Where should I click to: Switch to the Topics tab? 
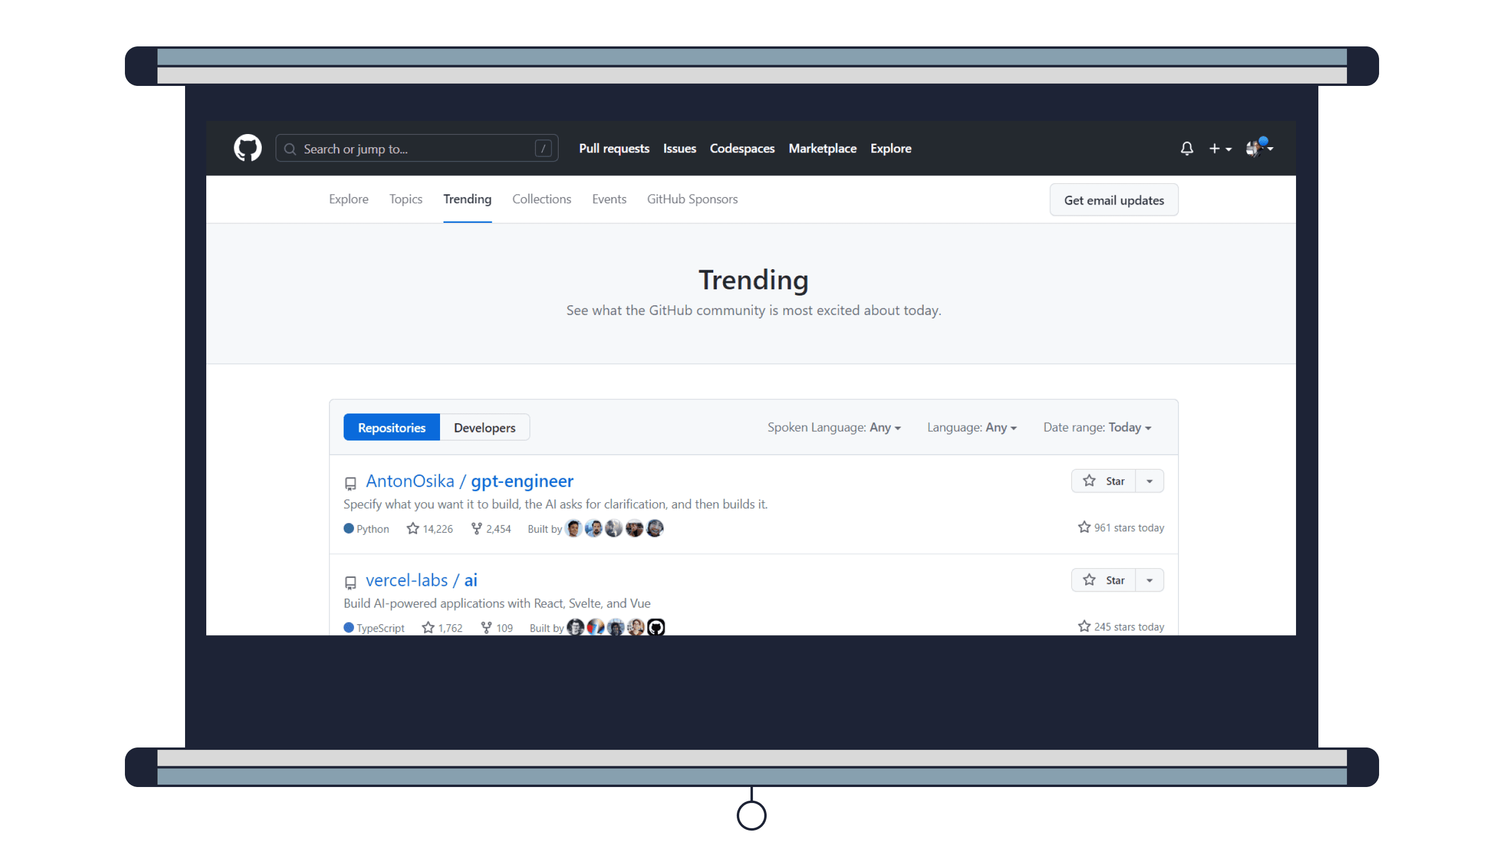click(x=406, y=199)
